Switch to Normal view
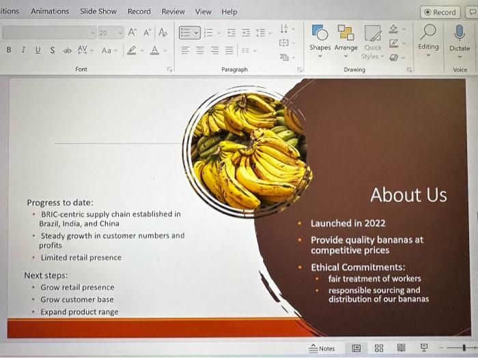Image resolution: width=478 pixels, height=358 pixels. click(x=356, y=348)
